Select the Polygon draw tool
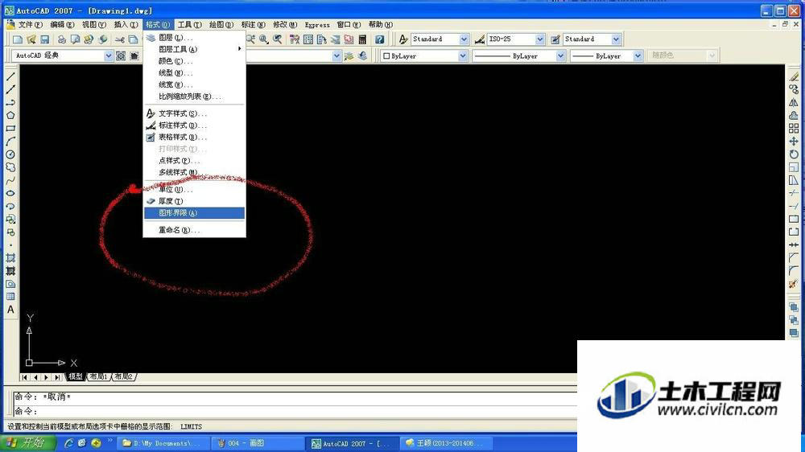 pyautogui.click(x=10, y=116)
